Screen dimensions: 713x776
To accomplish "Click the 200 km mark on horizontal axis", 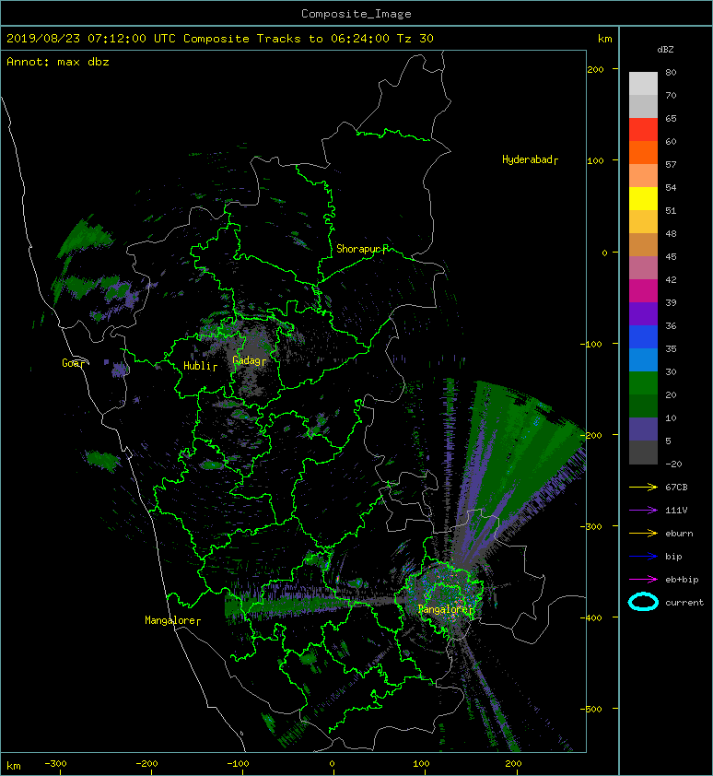I will coord(513,764).
